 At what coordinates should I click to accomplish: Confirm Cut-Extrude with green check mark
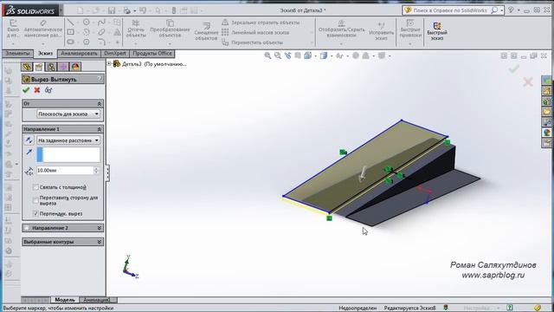(26, 90)
